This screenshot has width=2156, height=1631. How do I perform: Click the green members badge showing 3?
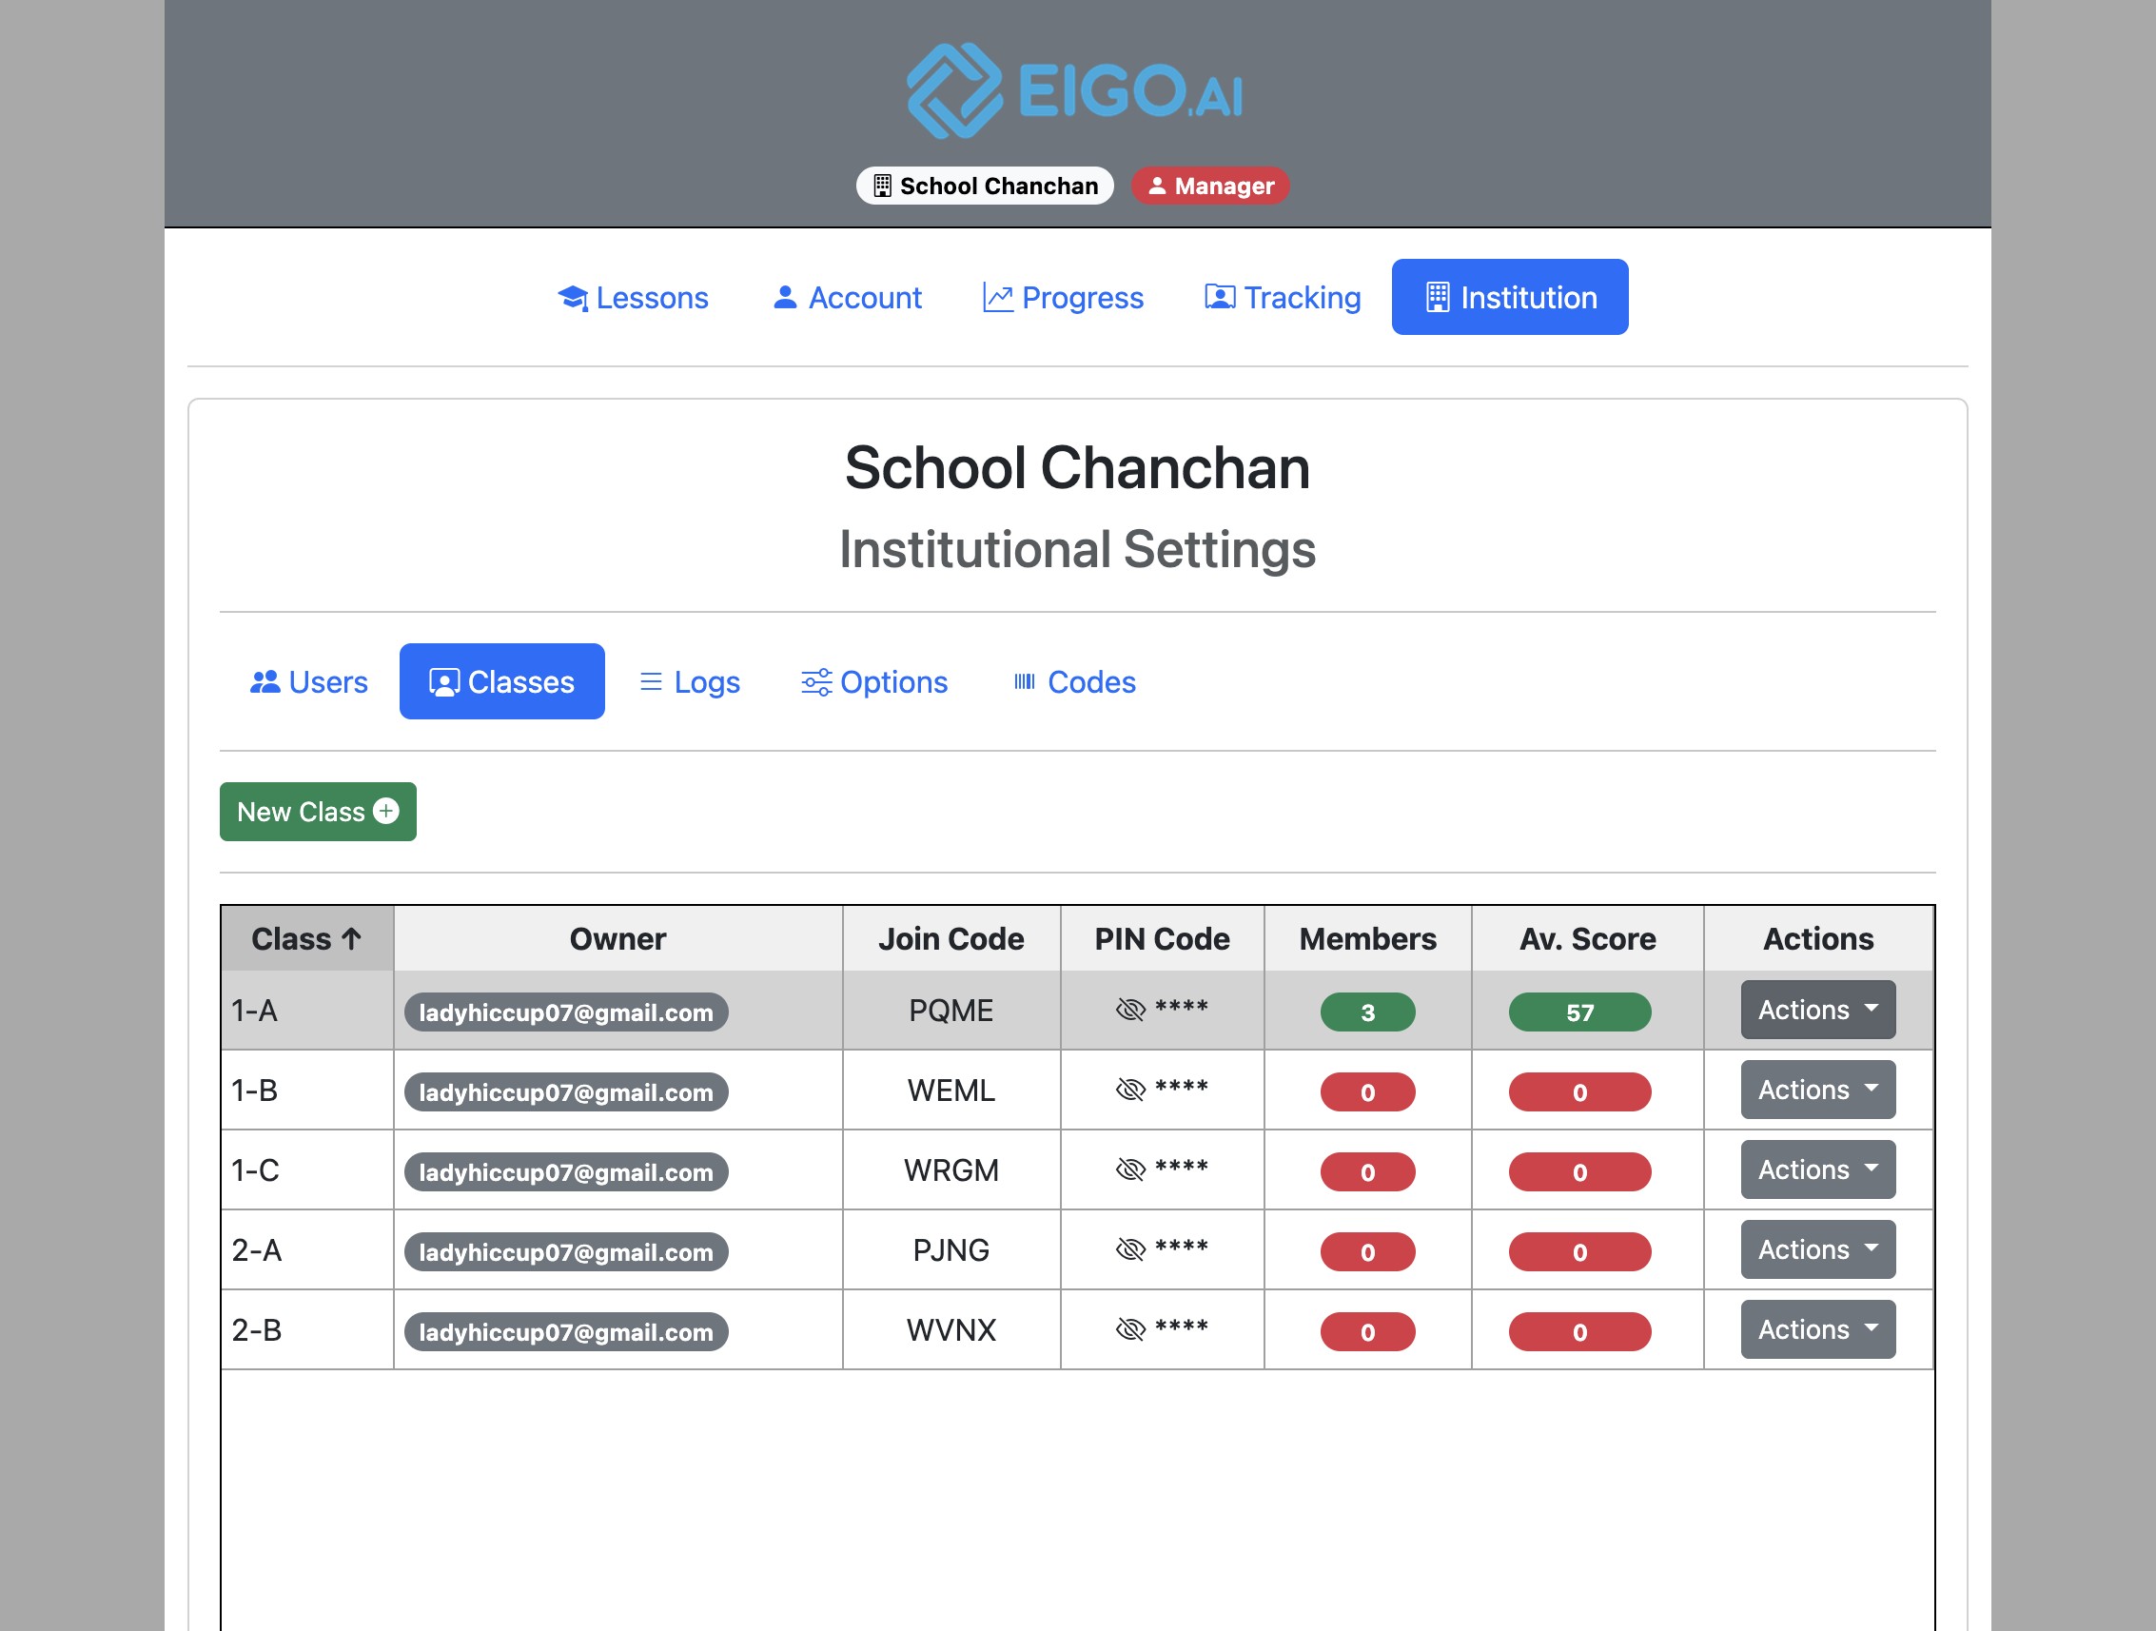(x=1367, y=1012)
